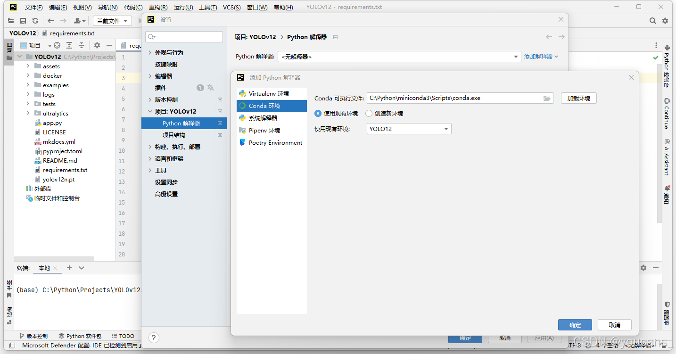Click 加载环境 button
The height and width of the screenshot is (354, 676).
tap(578, 98)
